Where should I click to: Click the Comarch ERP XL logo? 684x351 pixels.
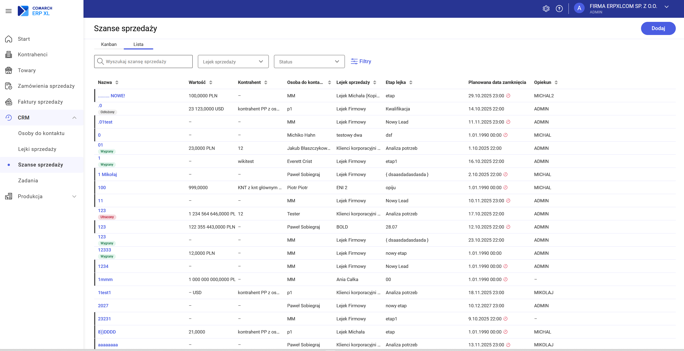click(34, 11)
